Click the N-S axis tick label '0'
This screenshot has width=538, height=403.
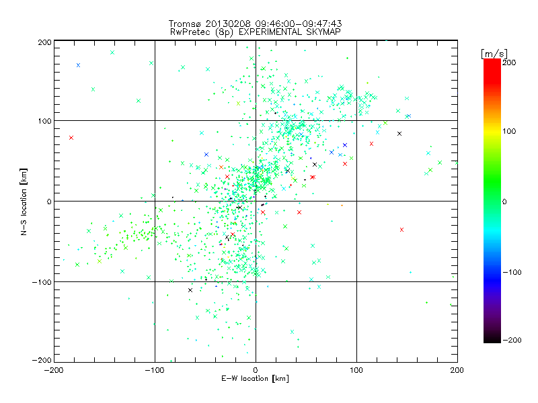point(49,201)
